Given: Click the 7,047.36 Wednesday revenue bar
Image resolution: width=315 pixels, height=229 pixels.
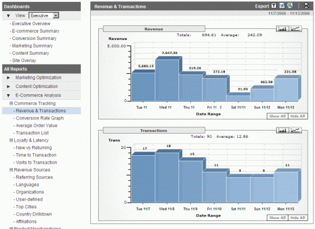Looking at the screenshot, I should click(167, 80).
